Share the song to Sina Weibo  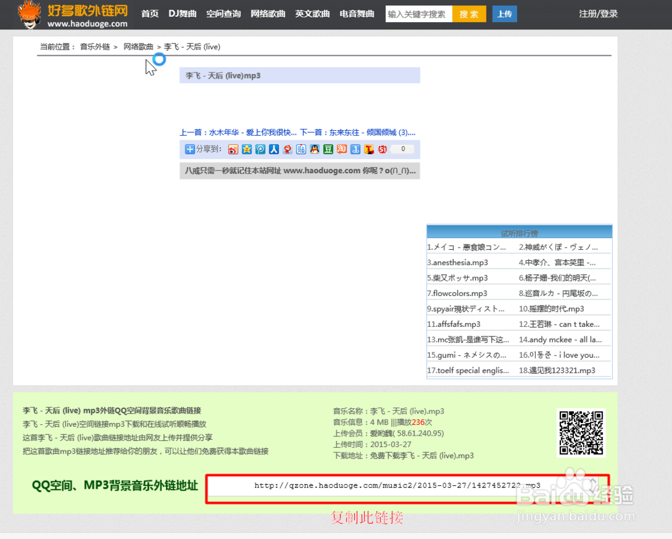pyautogui.click(x=232, y=149)
